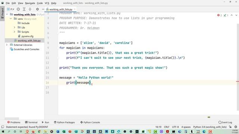Click the green typo check indicator
Viewport: 239px width, 134px height.
pos(226,15)
